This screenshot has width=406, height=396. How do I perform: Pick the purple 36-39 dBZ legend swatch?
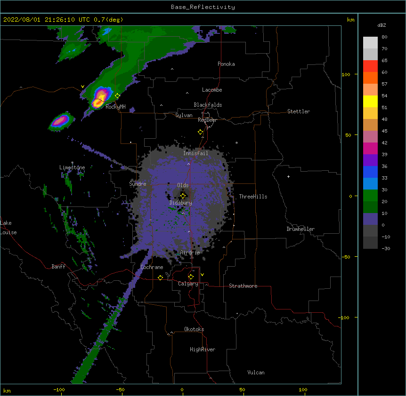coord(370,160)
